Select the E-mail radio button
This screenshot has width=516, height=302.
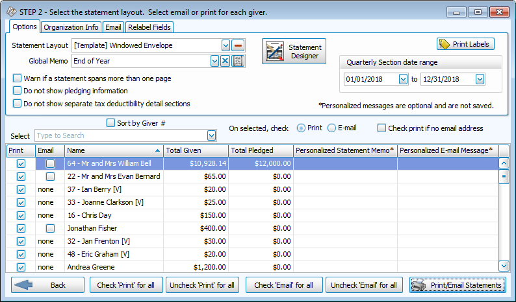[x=331, y=128]
